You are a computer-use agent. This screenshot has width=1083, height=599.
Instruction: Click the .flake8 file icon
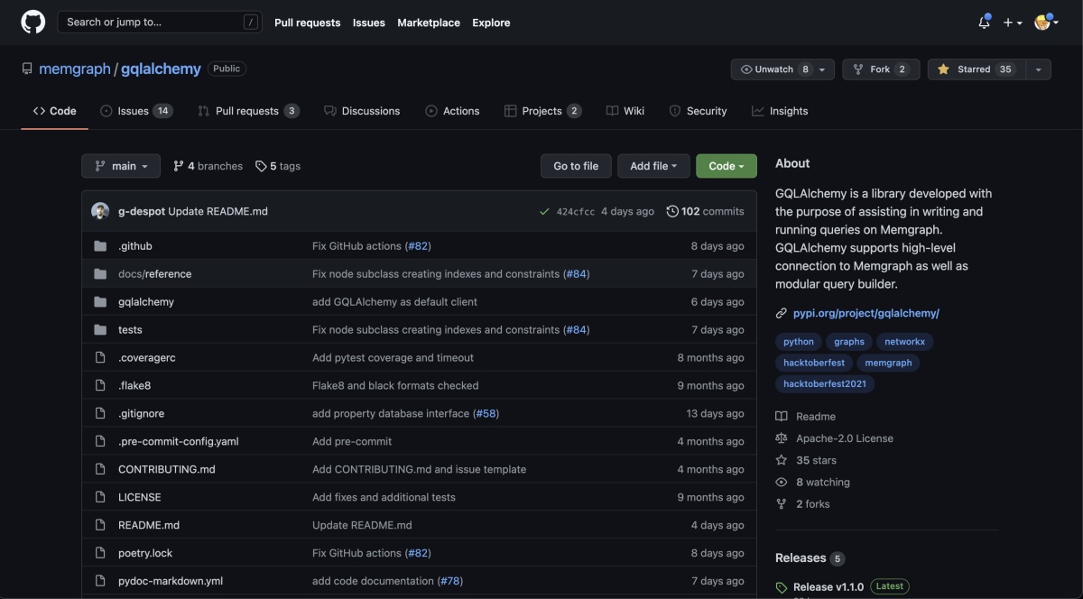pos(100,386)
